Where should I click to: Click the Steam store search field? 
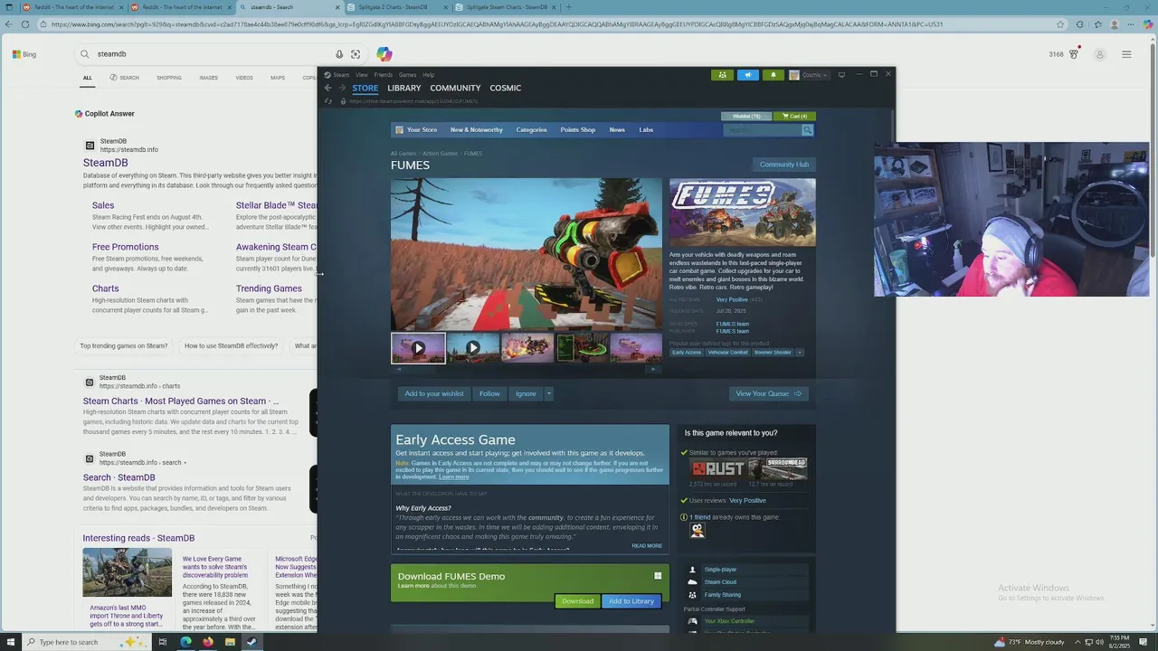pos(763,130)
